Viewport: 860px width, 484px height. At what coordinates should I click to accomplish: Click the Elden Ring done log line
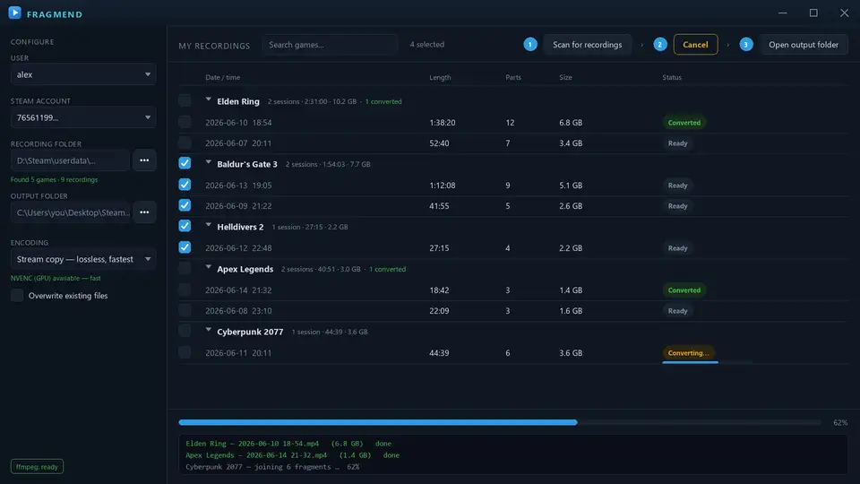point(288,444)
